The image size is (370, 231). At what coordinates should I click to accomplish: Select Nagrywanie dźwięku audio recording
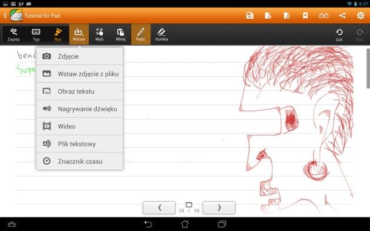tap(79, 109)
